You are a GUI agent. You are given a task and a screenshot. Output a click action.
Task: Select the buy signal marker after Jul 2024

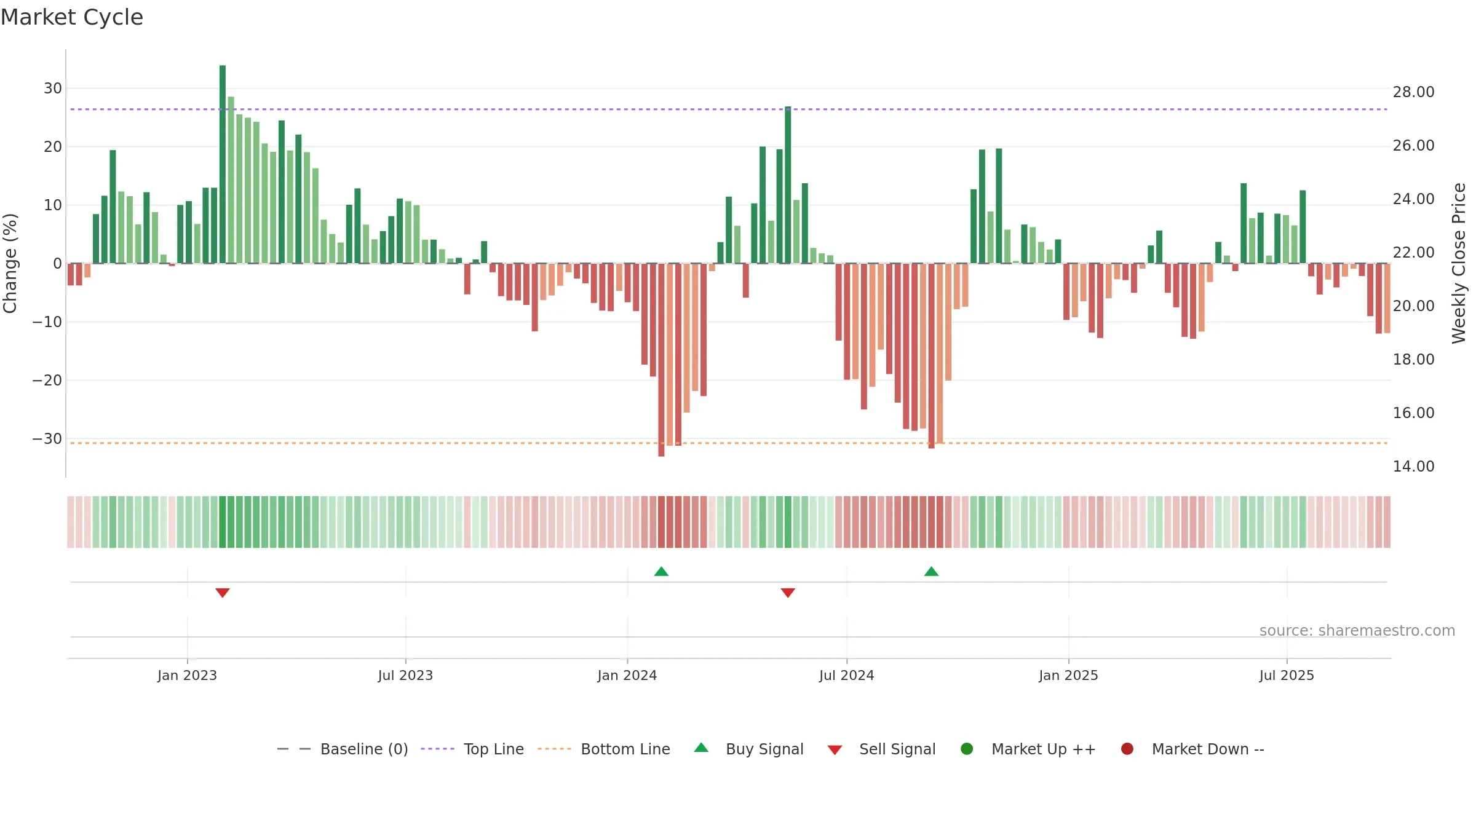(931, 572)
